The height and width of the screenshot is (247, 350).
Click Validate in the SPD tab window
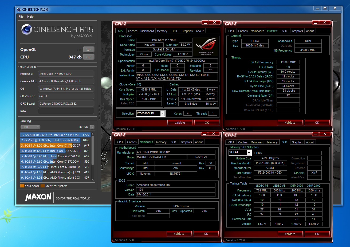tap(290, 234)
